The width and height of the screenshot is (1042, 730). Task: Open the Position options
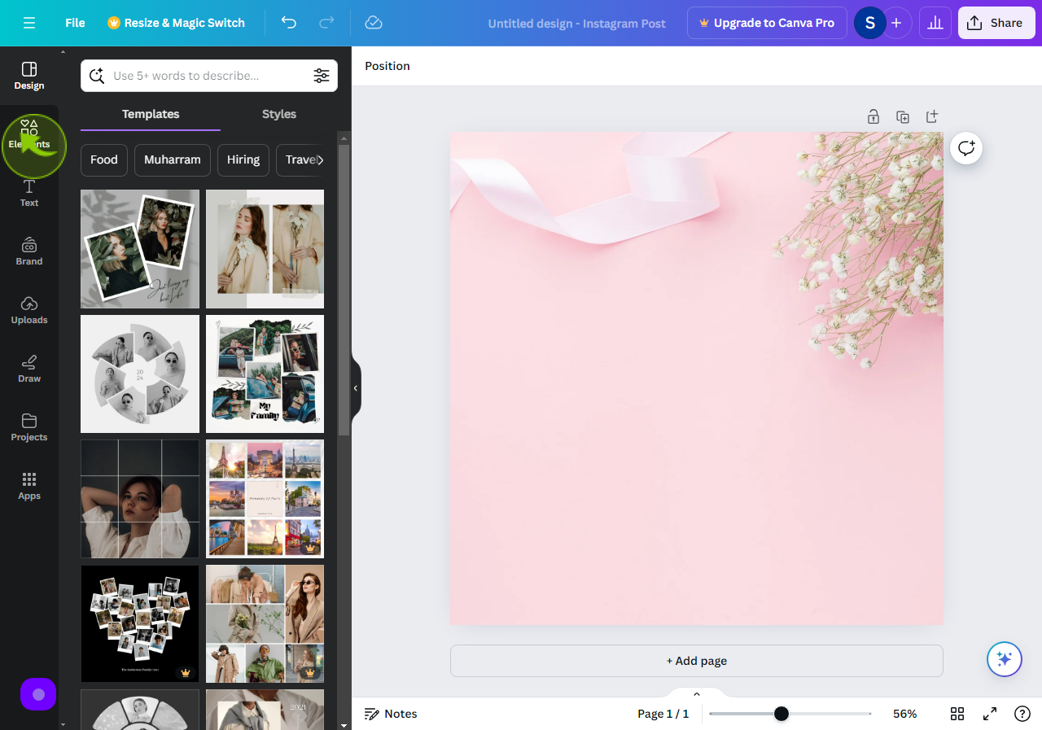click(x=387, y=66)
